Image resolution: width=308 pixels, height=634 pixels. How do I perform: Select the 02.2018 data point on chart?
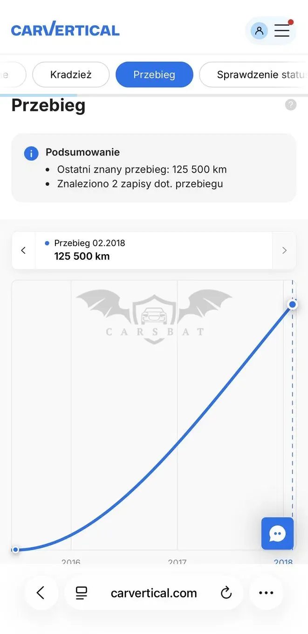[293, 305]
